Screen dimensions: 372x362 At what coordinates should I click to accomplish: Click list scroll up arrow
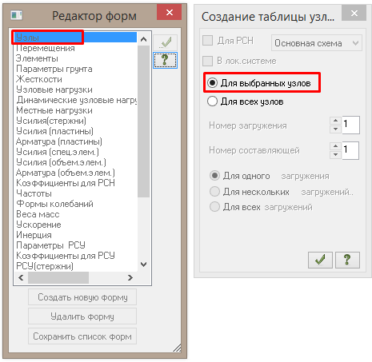(x=143, y=40)
